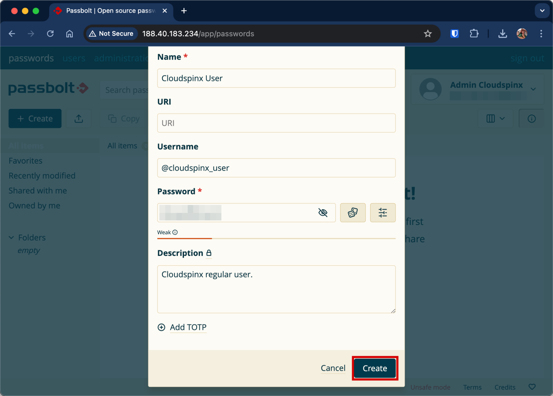The image size is (553, 396).
Task: Open the info panel via the info icon
Action: (531, 118)
